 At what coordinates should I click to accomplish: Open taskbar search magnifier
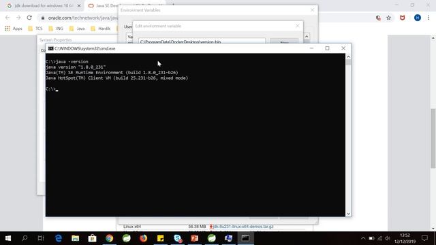coord(25,238)
